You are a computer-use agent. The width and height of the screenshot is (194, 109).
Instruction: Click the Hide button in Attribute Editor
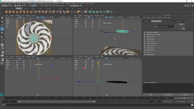[x=183, y=28]
